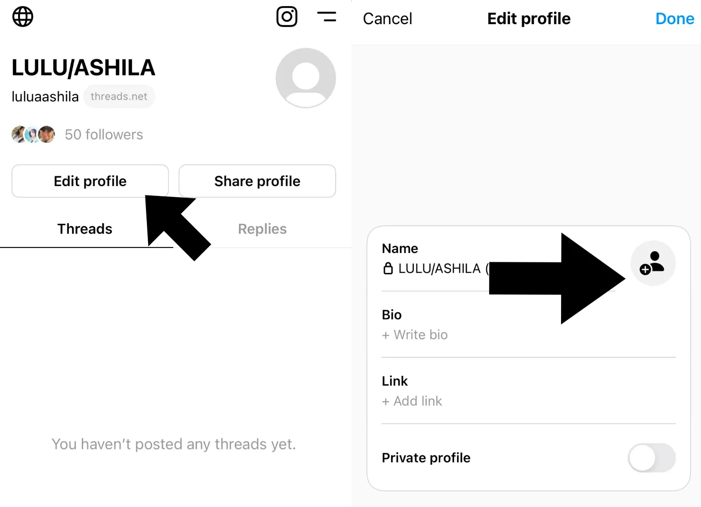
Task: Switch to the Threads tab
Action: click(x=85, y=229)
